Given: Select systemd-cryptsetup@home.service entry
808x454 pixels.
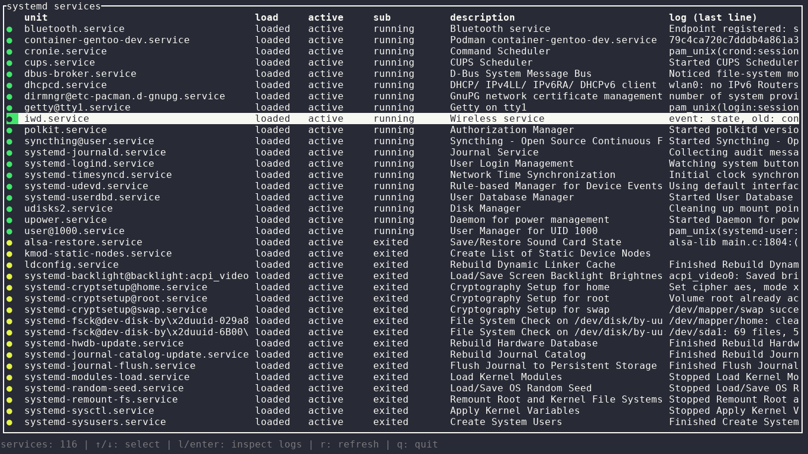Looking at the screenshot, I should tap(115, 287).
